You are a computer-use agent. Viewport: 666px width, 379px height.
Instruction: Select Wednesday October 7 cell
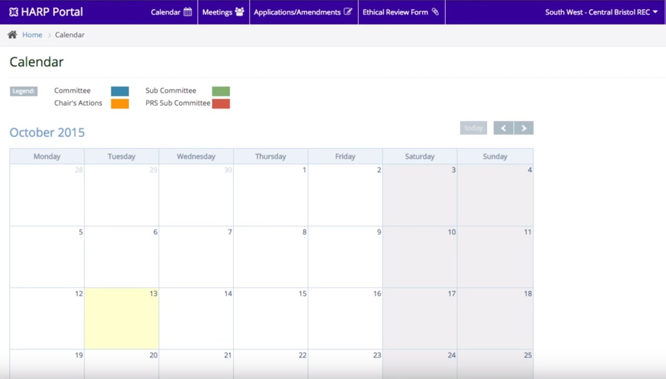coord(196,257)
